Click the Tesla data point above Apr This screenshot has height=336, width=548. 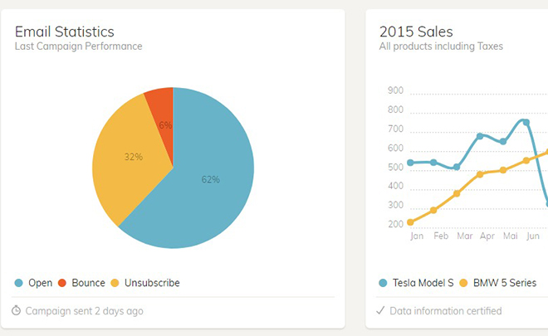480,136
